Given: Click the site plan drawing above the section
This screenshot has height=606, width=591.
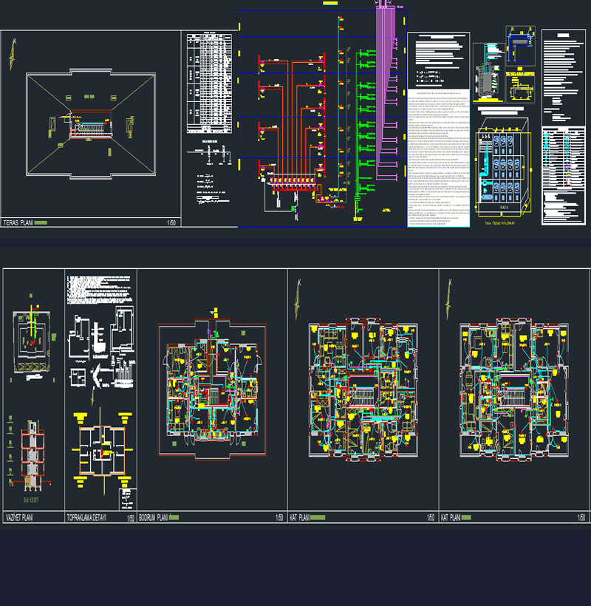Looking at the screenshot, I should pyautogui.click(x=32, y=341).
